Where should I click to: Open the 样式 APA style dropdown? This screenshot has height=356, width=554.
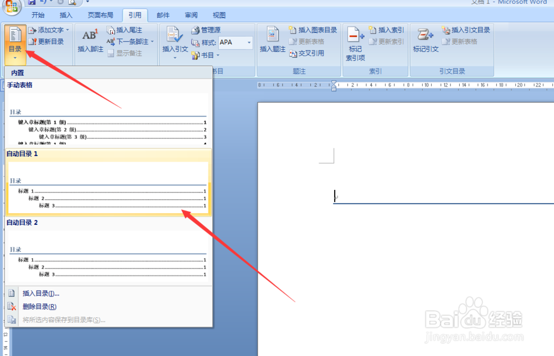[x=249, y=43]
